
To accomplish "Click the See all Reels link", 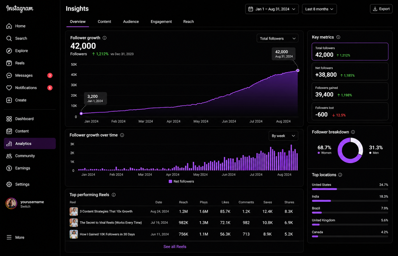I will [175, 247].
